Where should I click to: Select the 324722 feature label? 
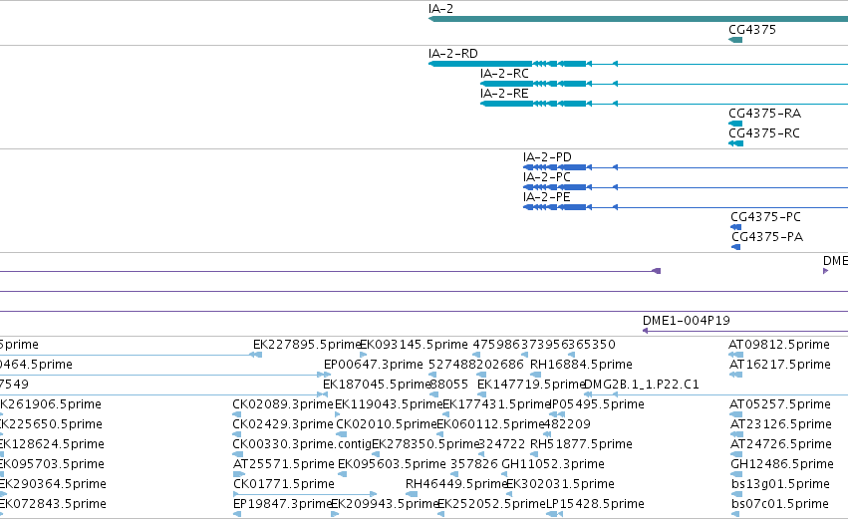point(502,444)
